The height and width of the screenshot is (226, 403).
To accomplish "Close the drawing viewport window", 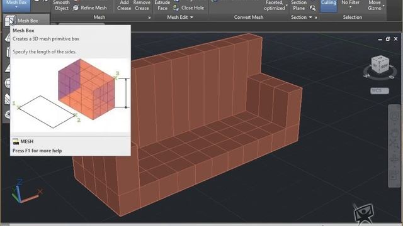I will tap(395, 39).
